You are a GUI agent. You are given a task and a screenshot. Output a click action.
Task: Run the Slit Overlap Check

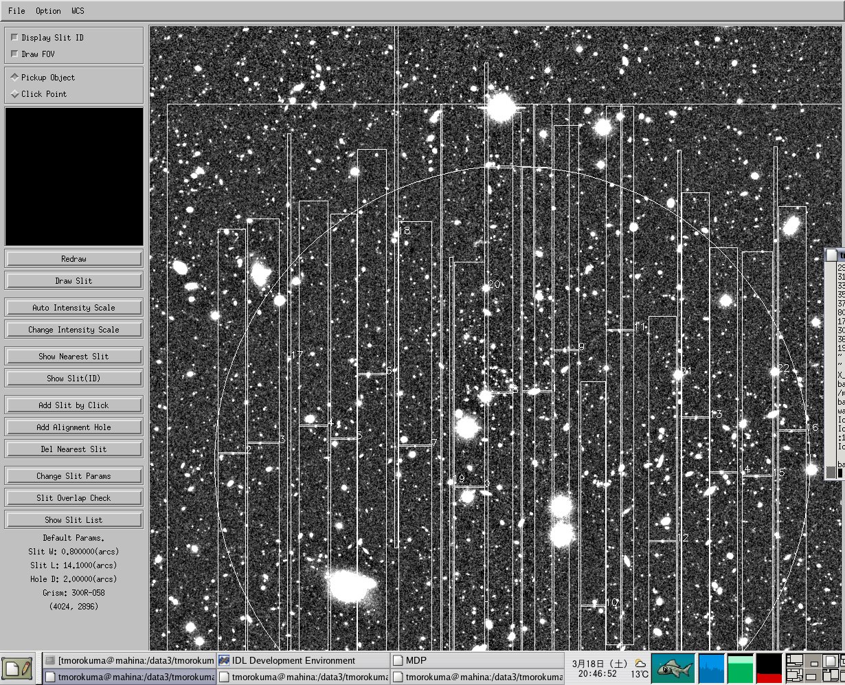pos(74,498)
